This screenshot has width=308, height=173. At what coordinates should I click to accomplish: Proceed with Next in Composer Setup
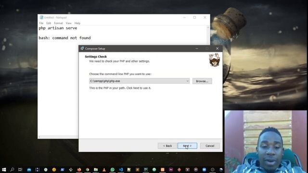tap(187, 146)
